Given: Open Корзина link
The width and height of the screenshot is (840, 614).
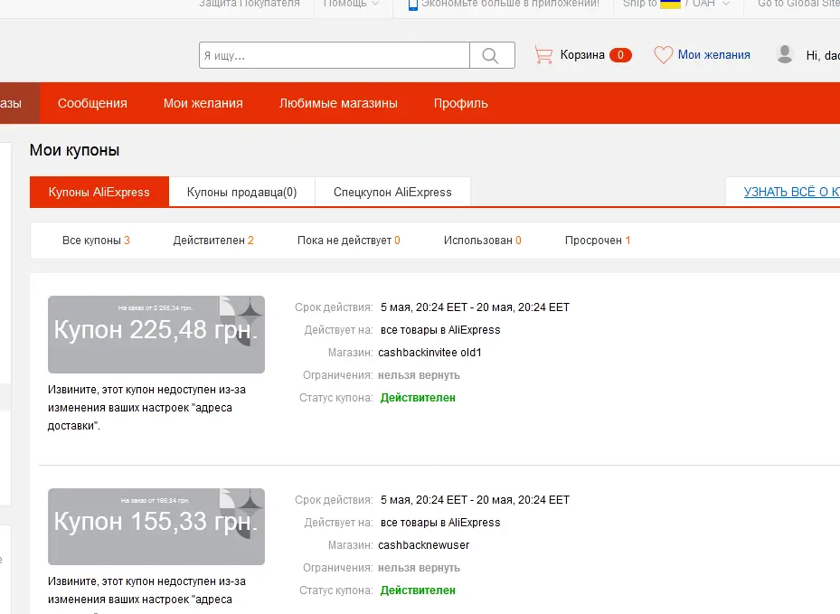Looking at the screenshot, I should coord(582,54).
